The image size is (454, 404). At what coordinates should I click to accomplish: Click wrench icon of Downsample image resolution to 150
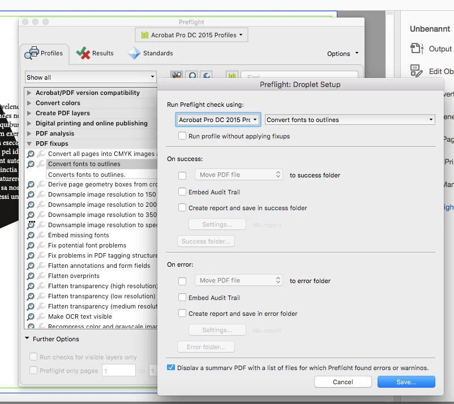point(41,194)
